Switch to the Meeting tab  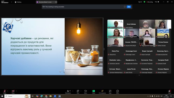point(18,2)
